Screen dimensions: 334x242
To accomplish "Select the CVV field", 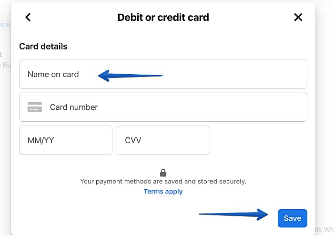I will (163, 140).
